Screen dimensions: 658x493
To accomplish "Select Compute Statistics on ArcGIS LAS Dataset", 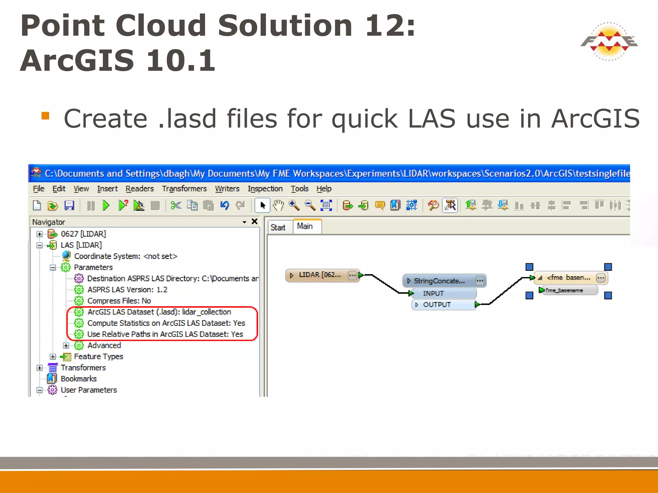I will click(166, 323).
